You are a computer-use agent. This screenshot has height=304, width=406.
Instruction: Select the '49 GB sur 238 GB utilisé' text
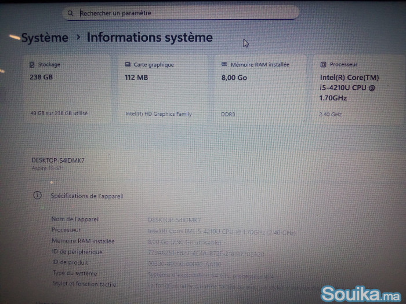click(59, 113)
